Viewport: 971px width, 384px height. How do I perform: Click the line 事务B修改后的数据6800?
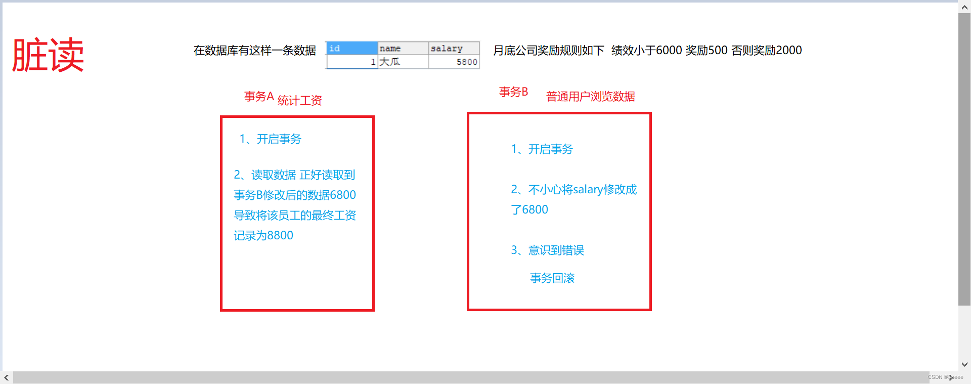click(295, 195)
